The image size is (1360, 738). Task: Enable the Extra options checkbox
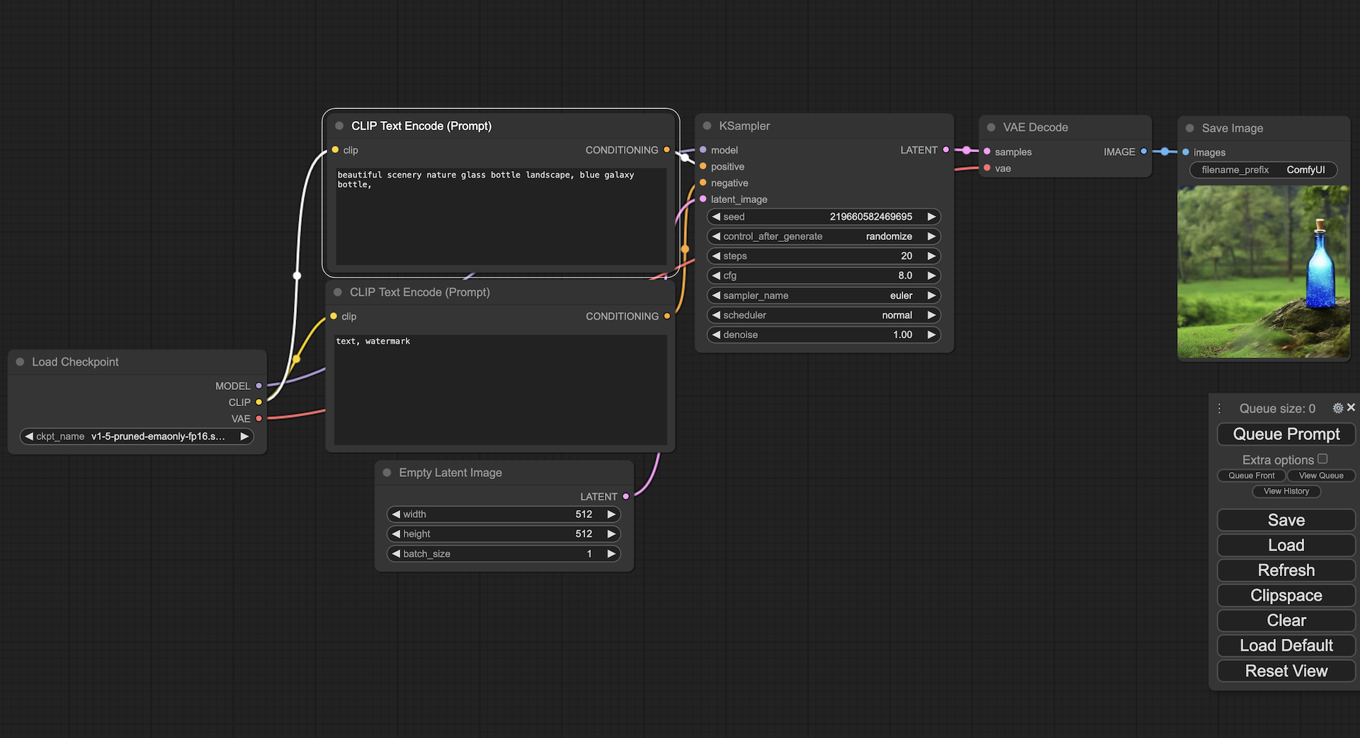1322,459
